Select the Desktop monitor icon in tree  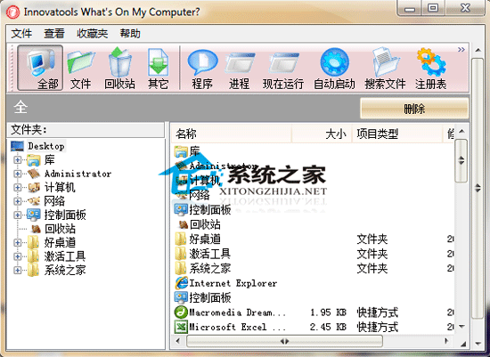[x=17, y=146]
